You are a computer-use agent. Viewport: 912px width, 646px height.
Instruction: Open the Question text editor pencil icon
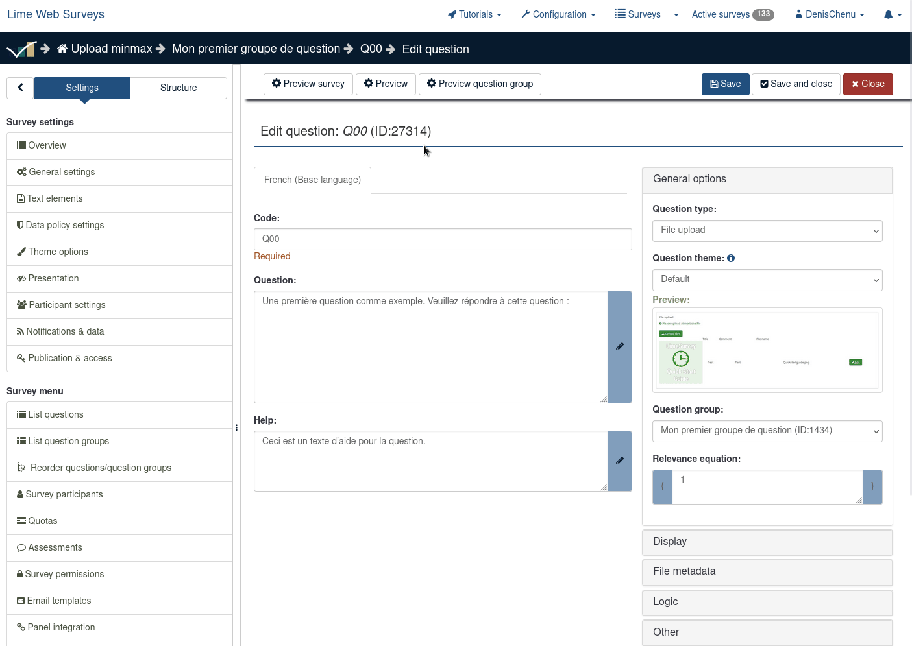coord(620,347)
